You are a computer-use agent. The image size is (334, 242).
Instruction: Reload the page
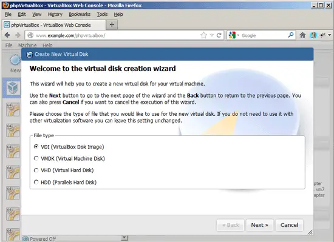[219, 35]
